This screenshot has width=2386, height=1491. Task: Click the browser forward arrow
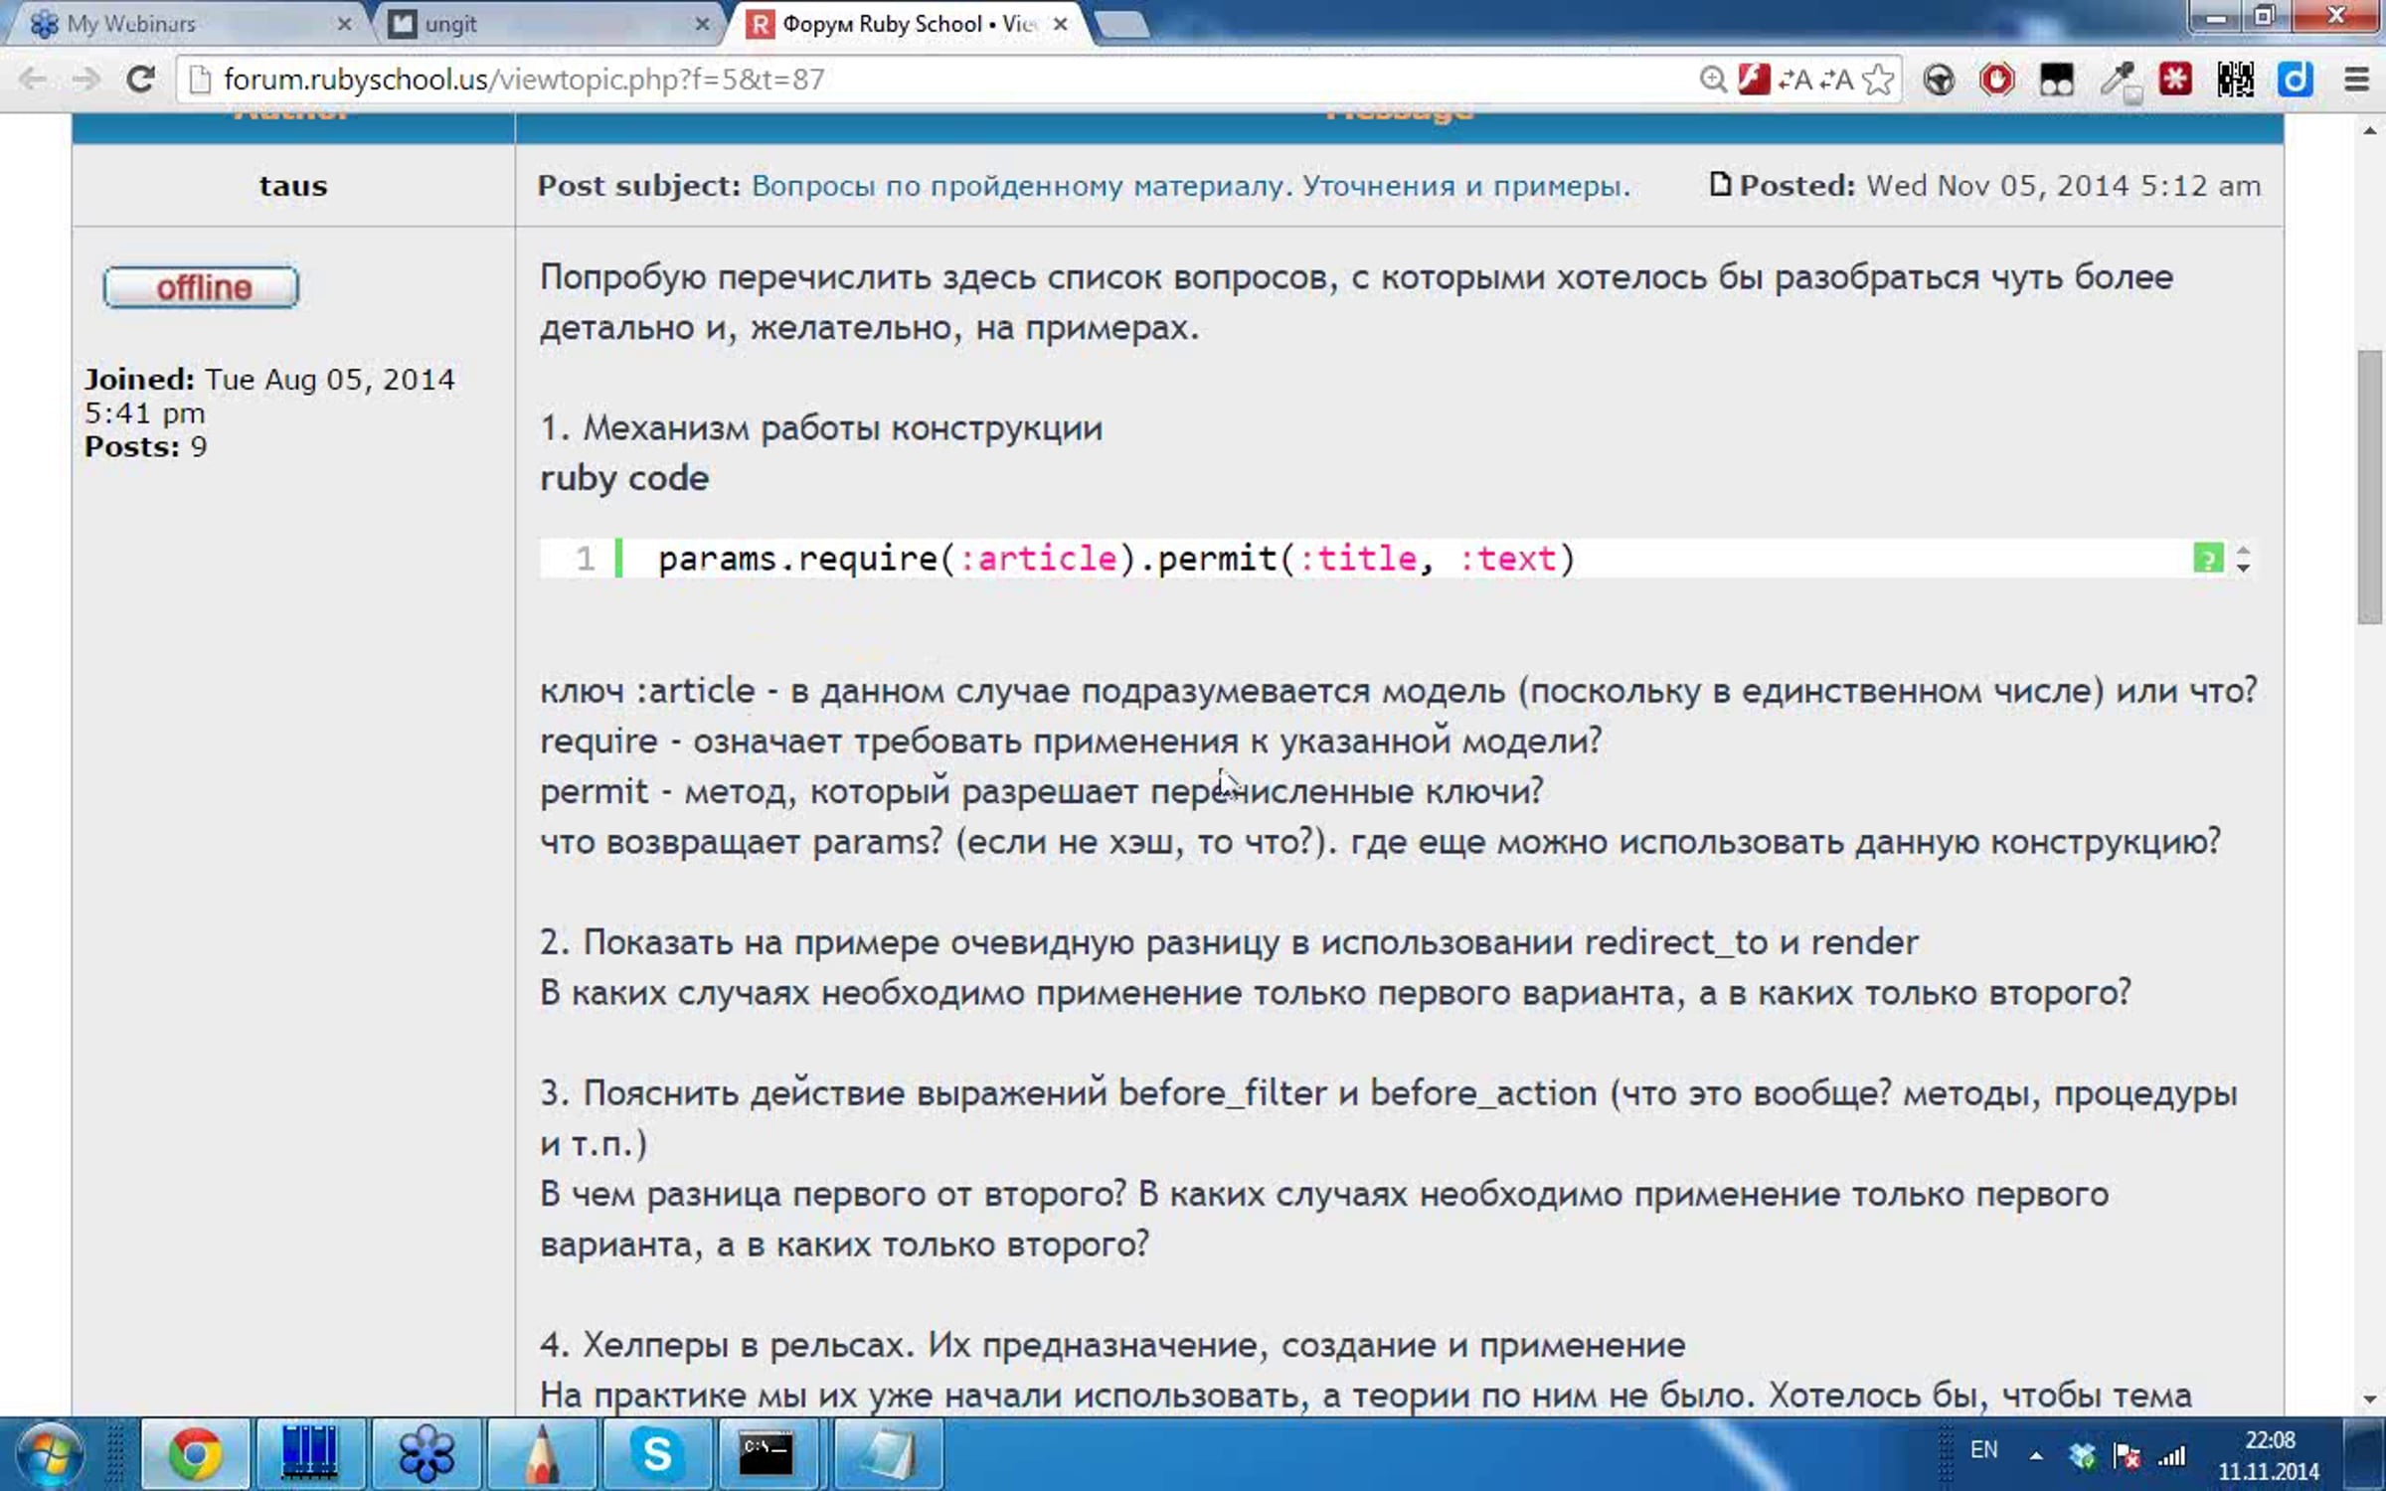point(86,80)
